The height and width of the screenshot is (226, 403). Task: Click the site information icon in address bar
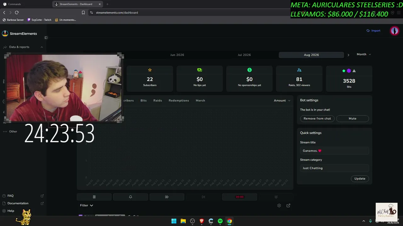92,13
